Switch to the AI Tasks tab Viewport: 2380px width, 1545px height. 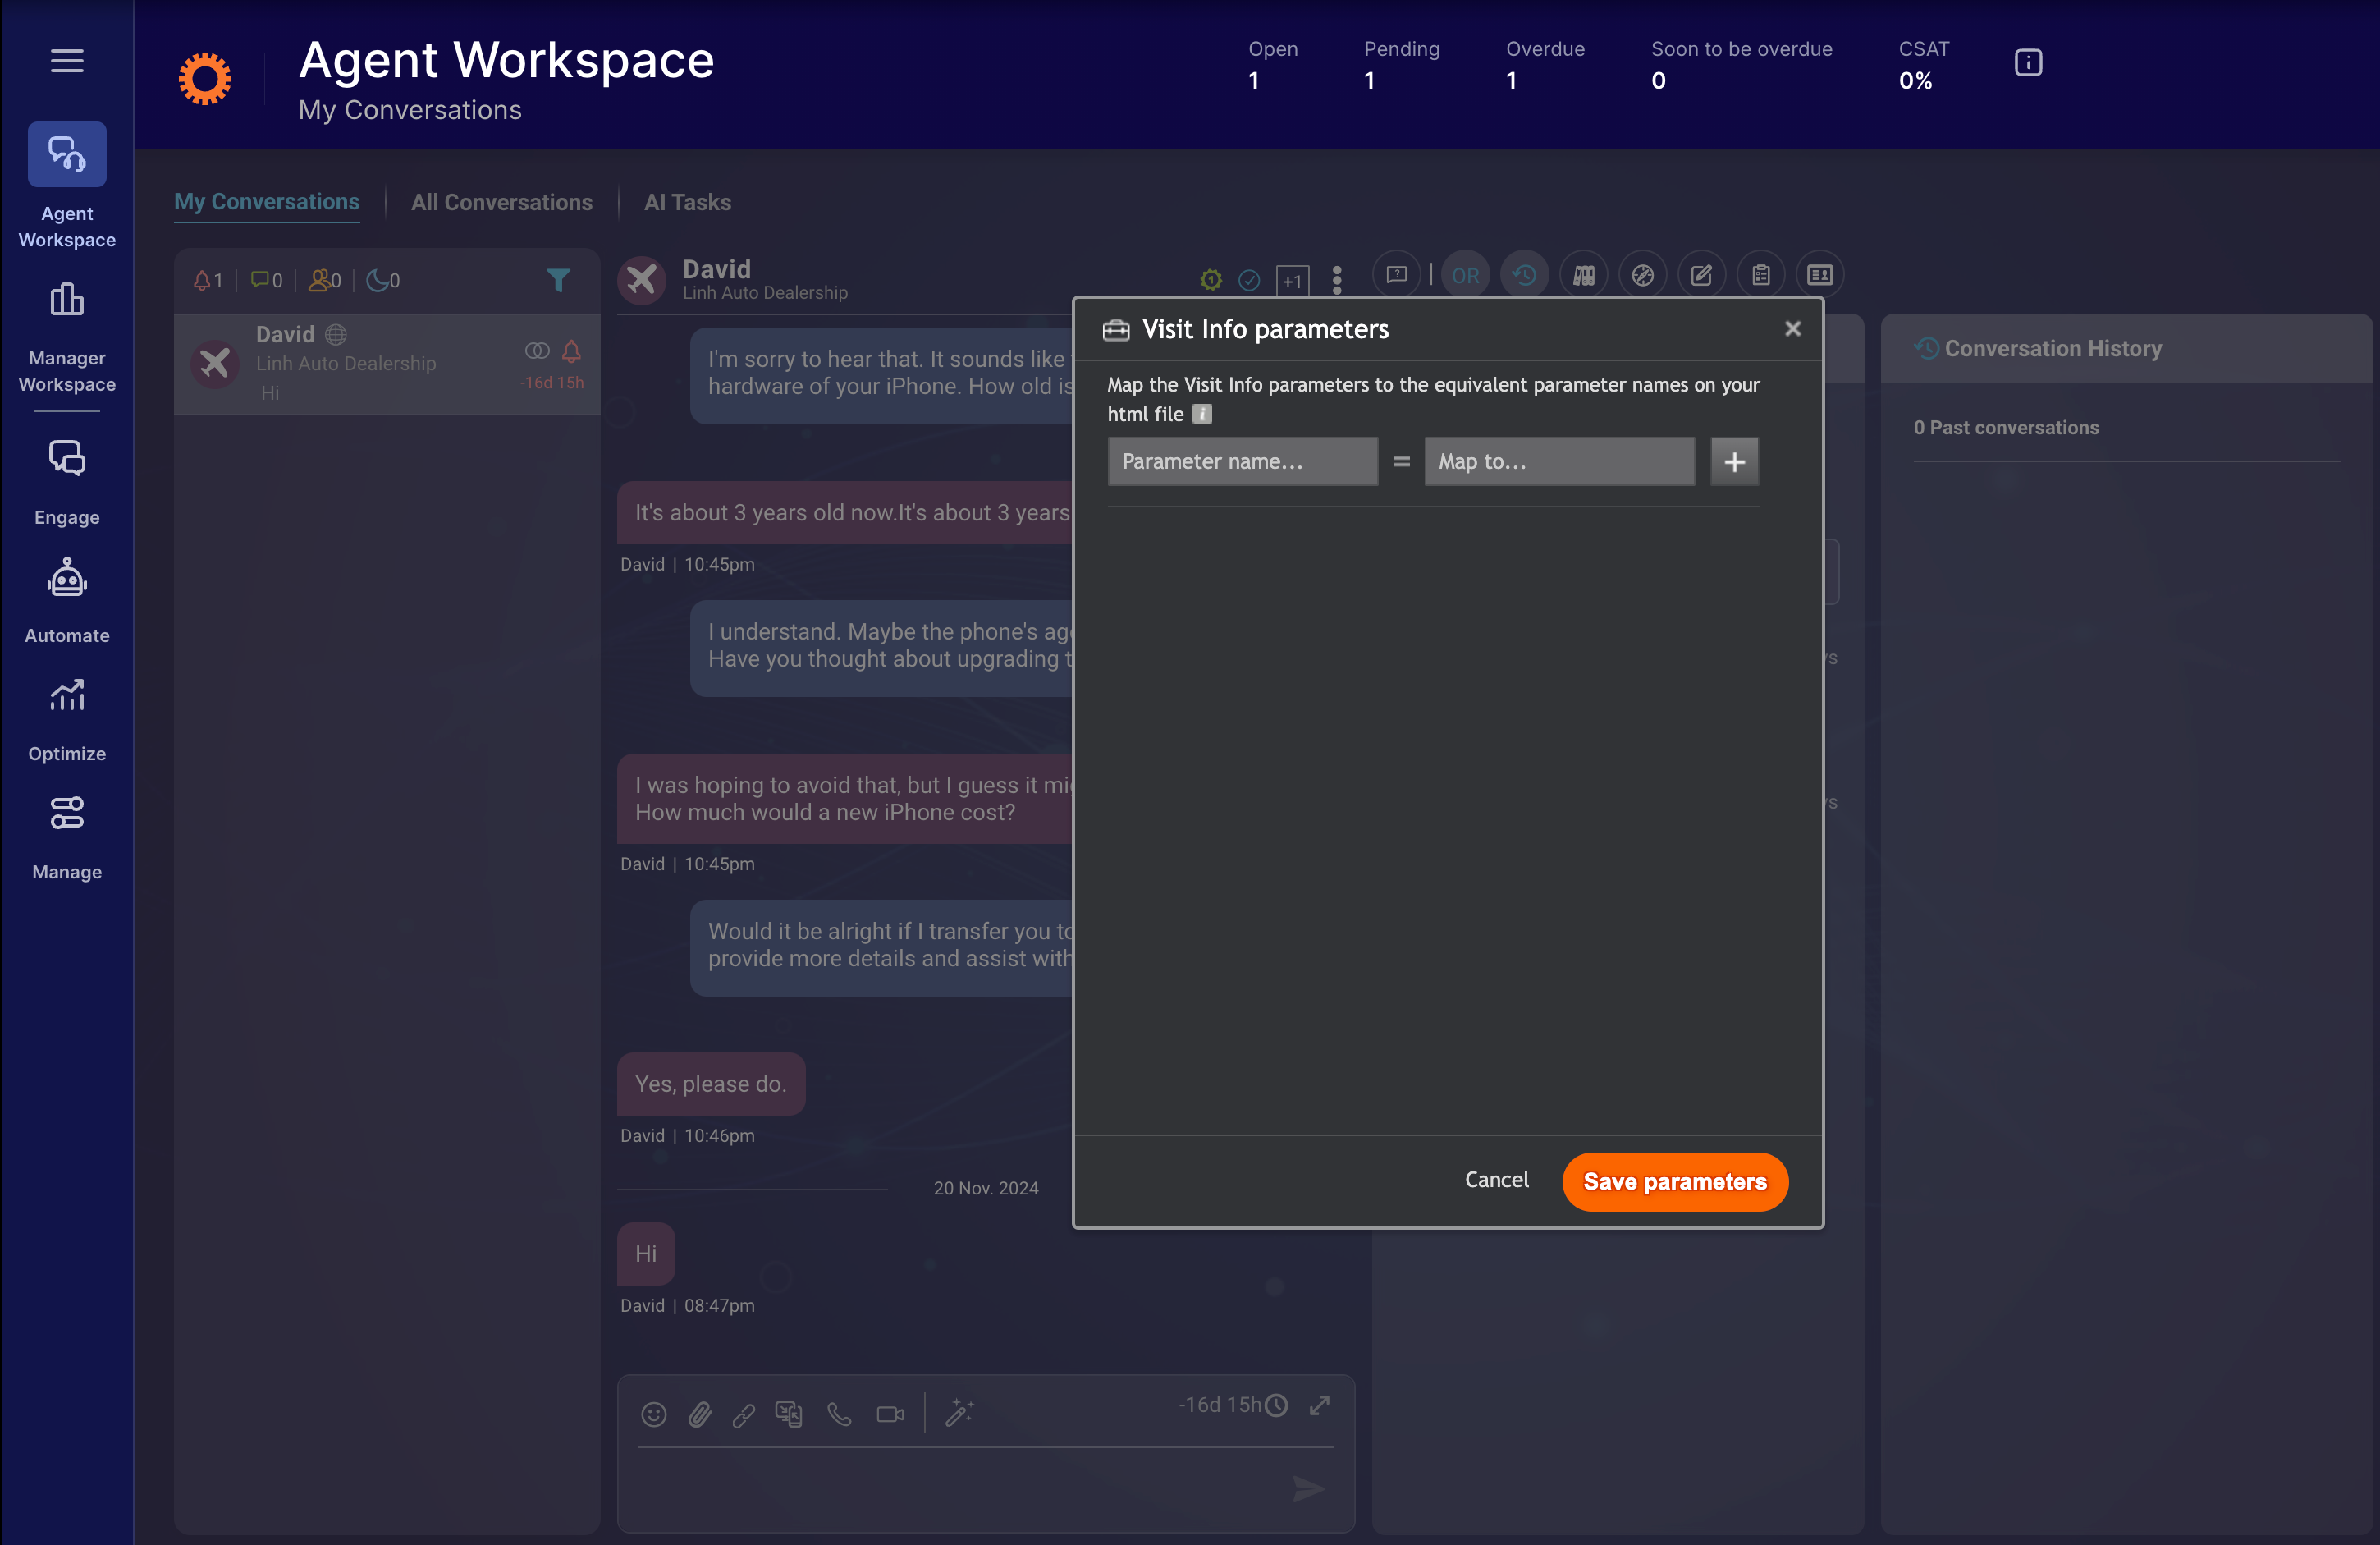pyautogui.click(x=688, y=202)
